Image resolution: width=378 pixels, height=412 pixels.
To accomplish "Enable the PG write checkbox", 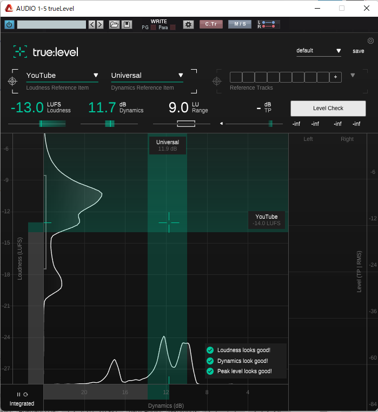I will (153, 28).
